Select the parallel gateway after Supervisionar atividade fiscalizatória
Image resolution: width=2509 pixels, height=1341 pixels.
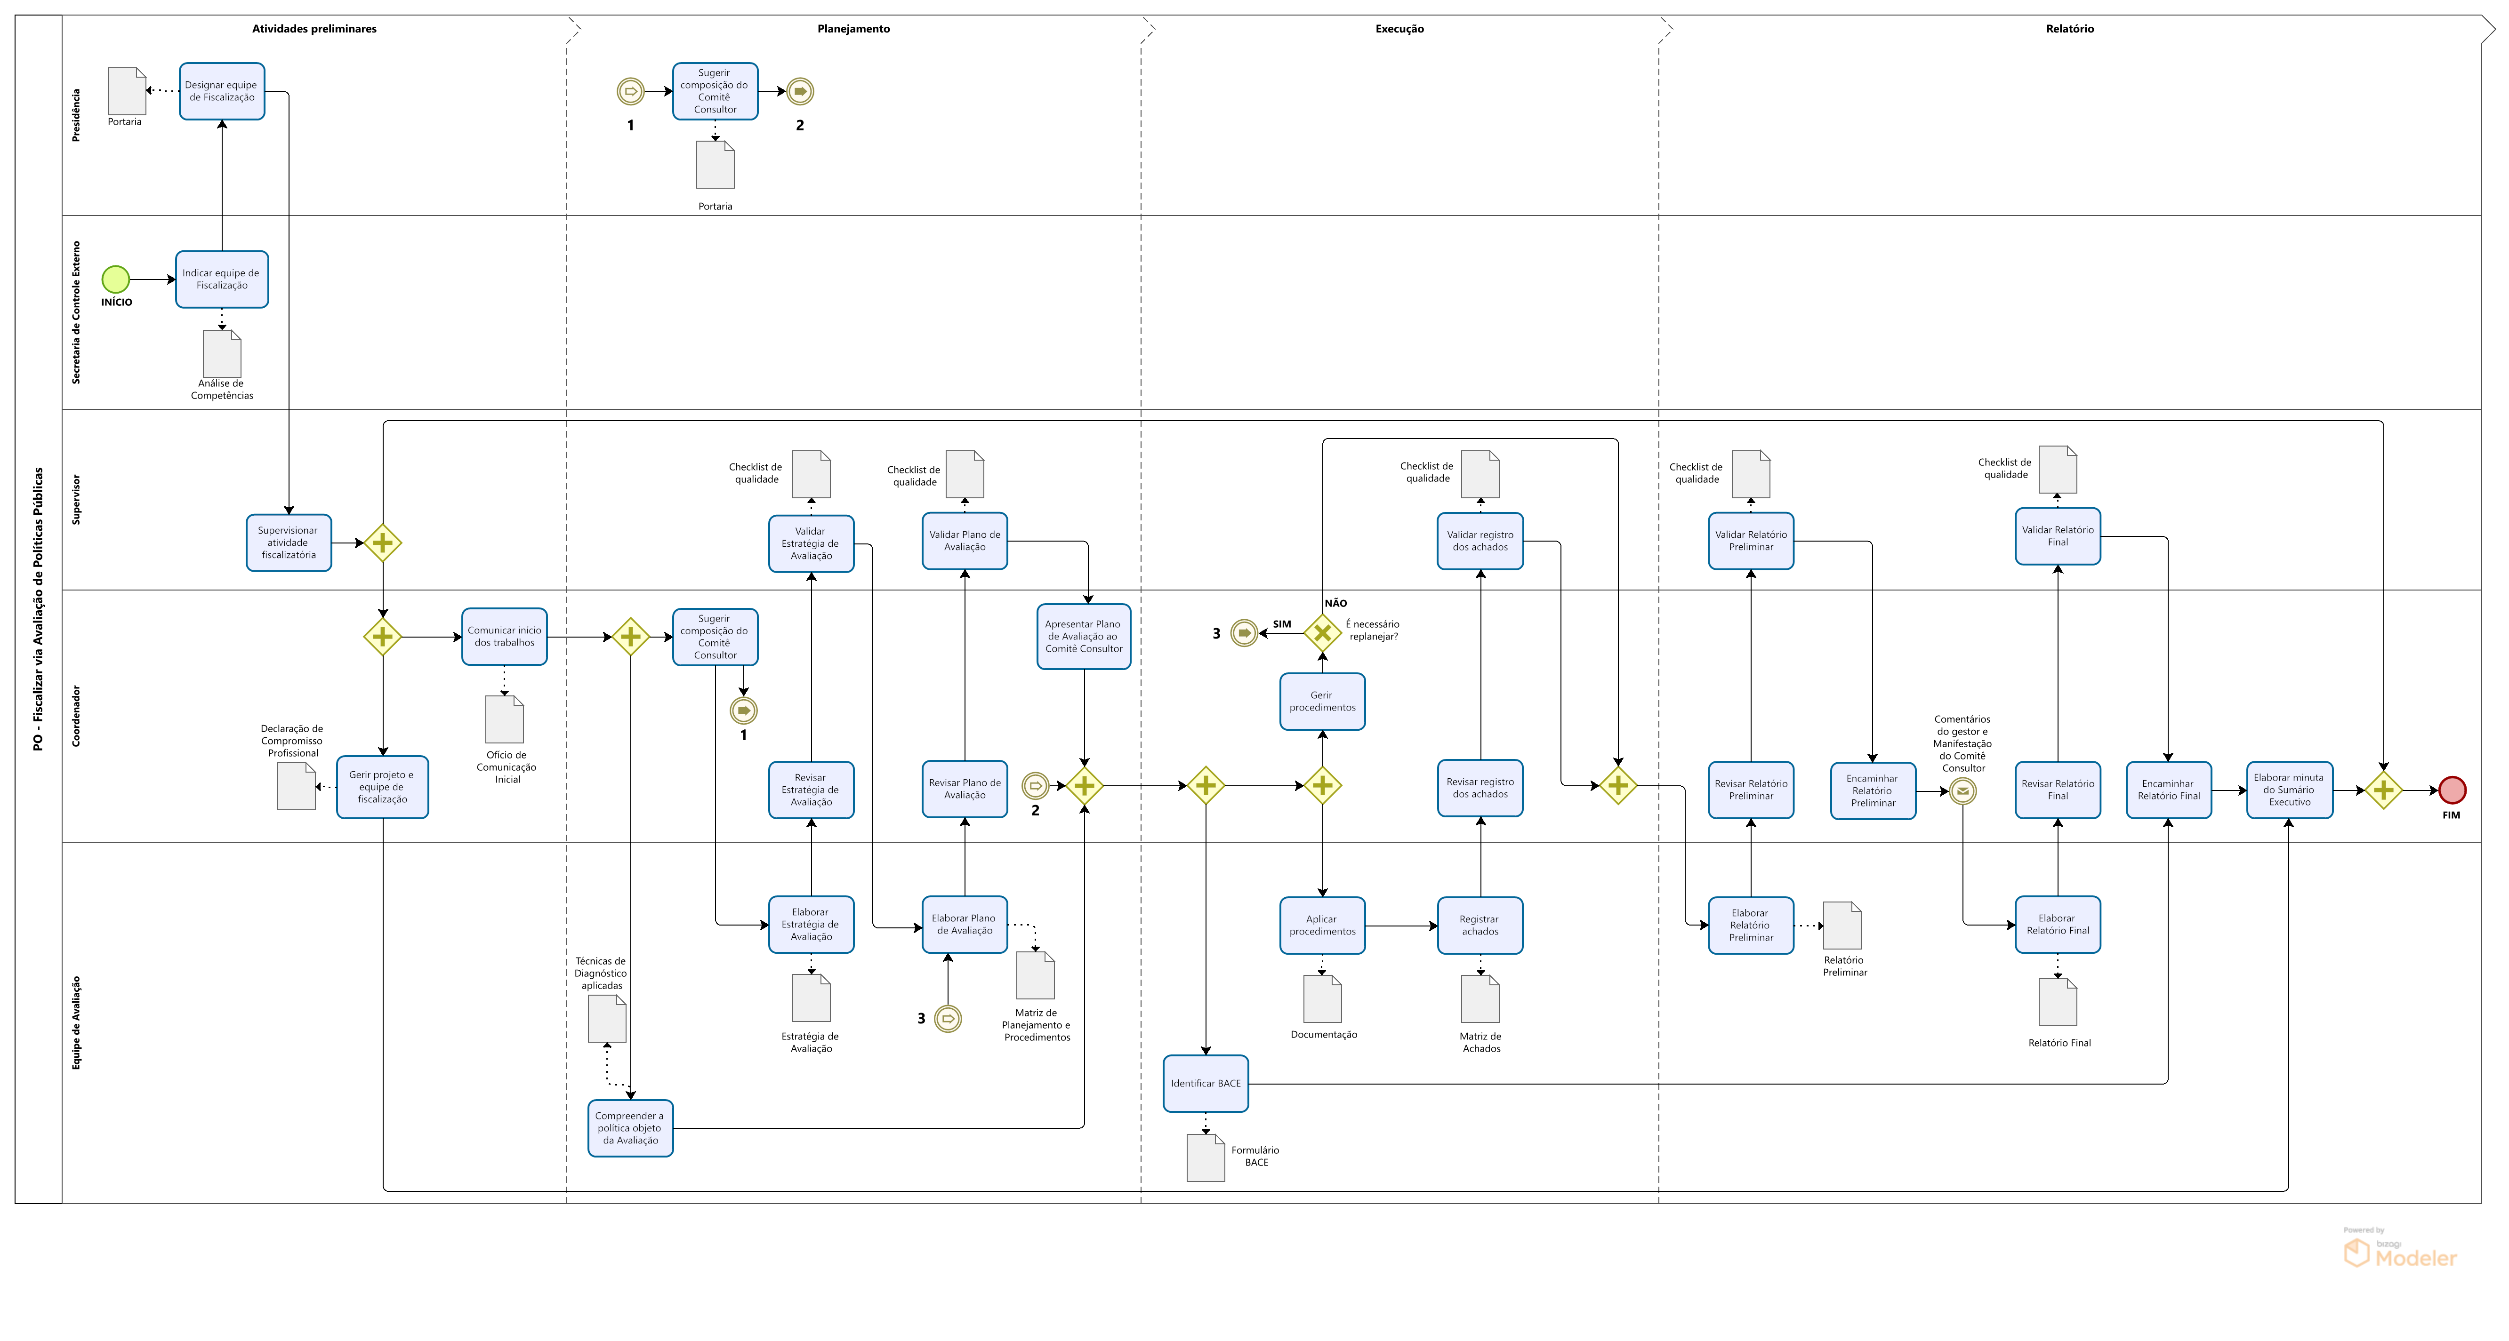click(x=383, y=543)
